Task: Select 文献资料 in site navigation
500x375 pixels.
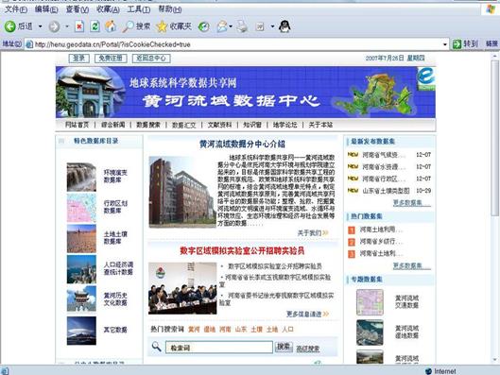Action: (219, 125)
